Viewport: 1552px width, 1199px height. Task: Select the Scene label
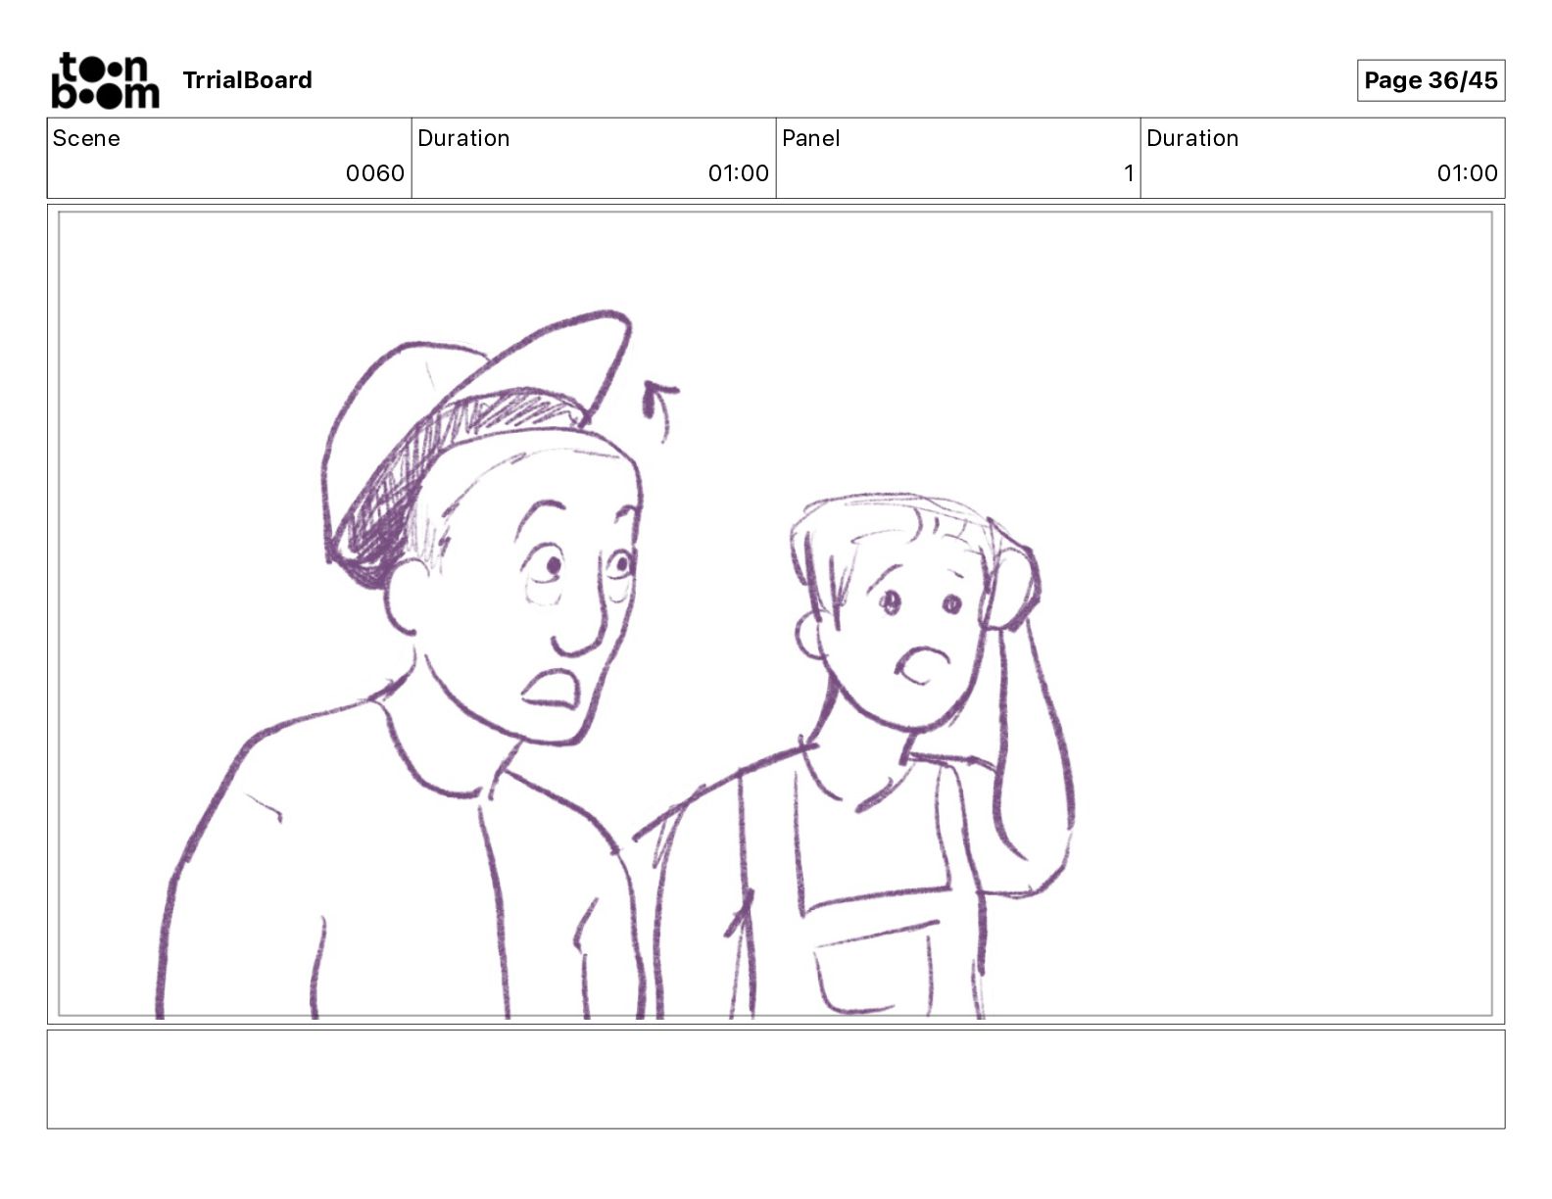pyautogui.click(x=86, y=138)
